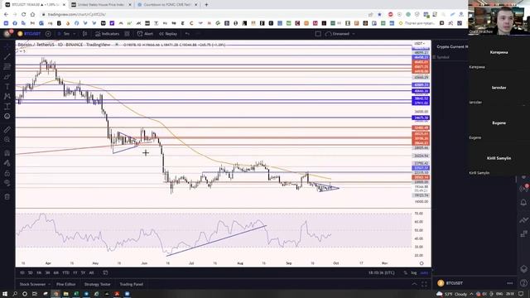530x298 pixels.
Task: Open the Pine Editor tab
Action: pos(66,285)
